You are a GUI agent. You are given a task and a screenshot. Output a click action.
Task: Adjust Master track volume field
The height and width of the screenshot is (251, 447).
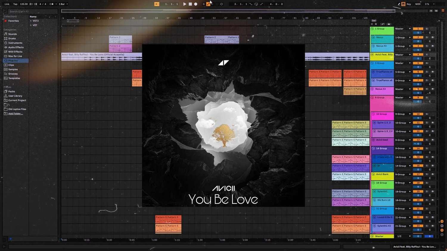coord(418,236)
